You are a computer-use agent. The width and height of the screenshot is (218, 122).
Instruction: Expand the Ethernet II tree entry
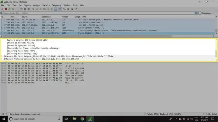tap(2, 56)
